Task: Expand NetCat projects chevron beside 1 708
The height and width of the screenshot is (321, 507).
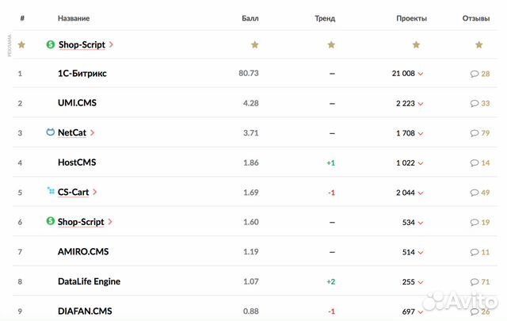Action: [421, 134]
